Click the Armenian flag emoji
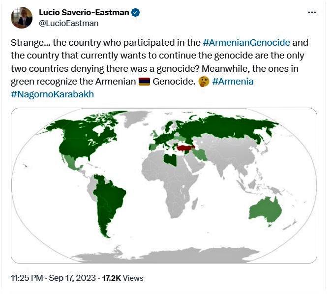Screen dimensions: 332x294 [x=144, y=81]
